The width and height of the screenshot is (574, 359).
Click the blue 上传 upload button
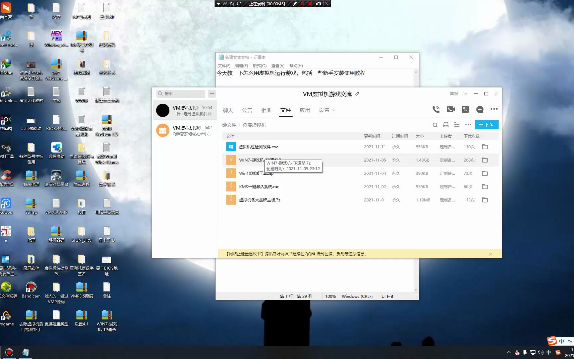487,125
